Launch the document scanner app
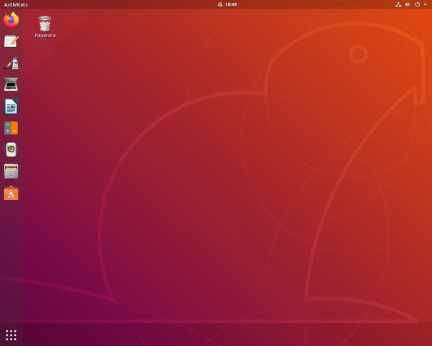The width and height of the screenshot is (432, 346). (11, 84)
